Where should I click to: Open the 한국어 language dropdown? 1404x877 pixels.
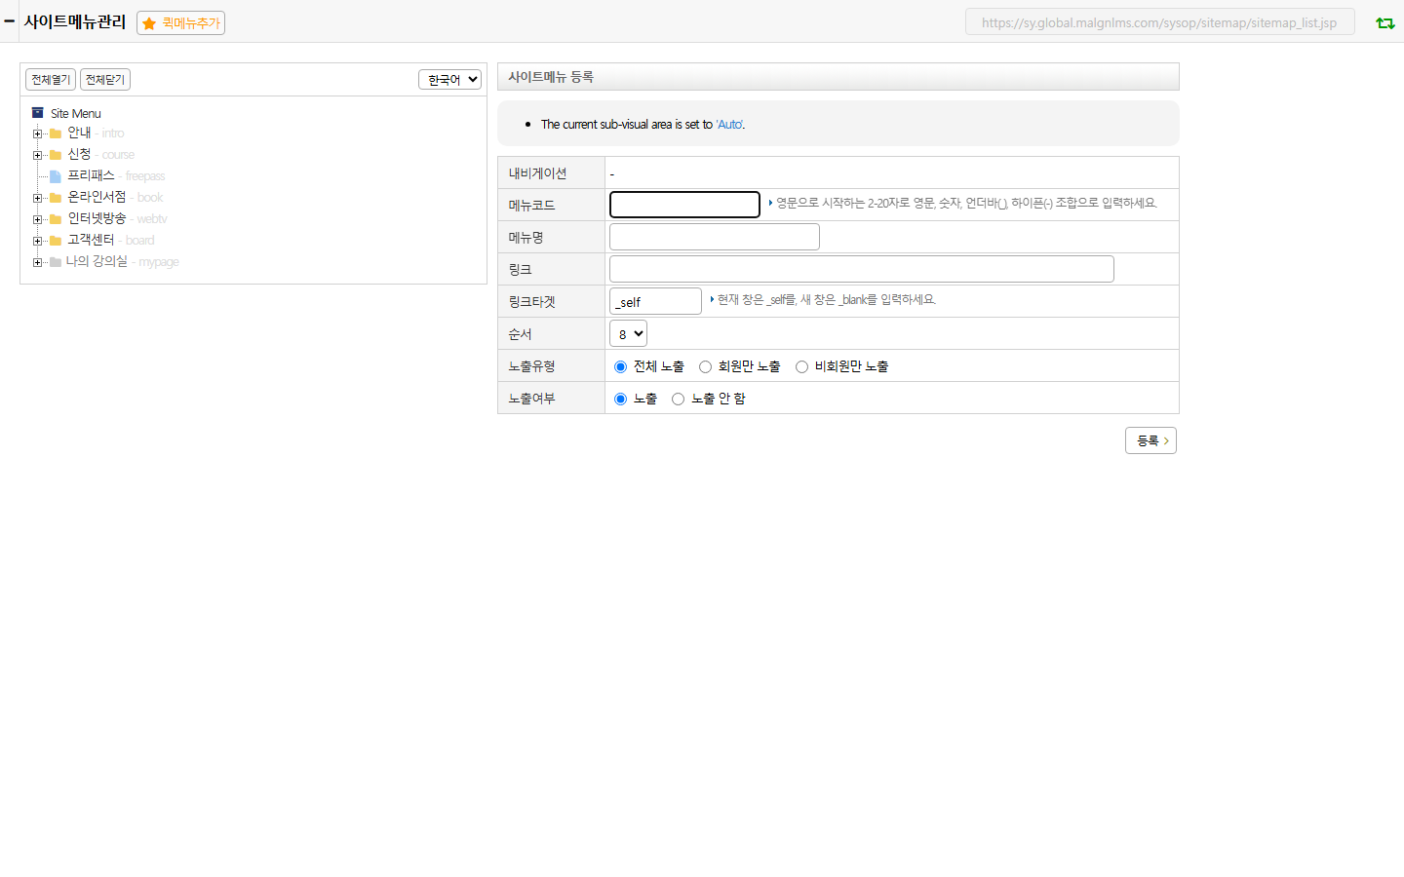coord(449,80)
